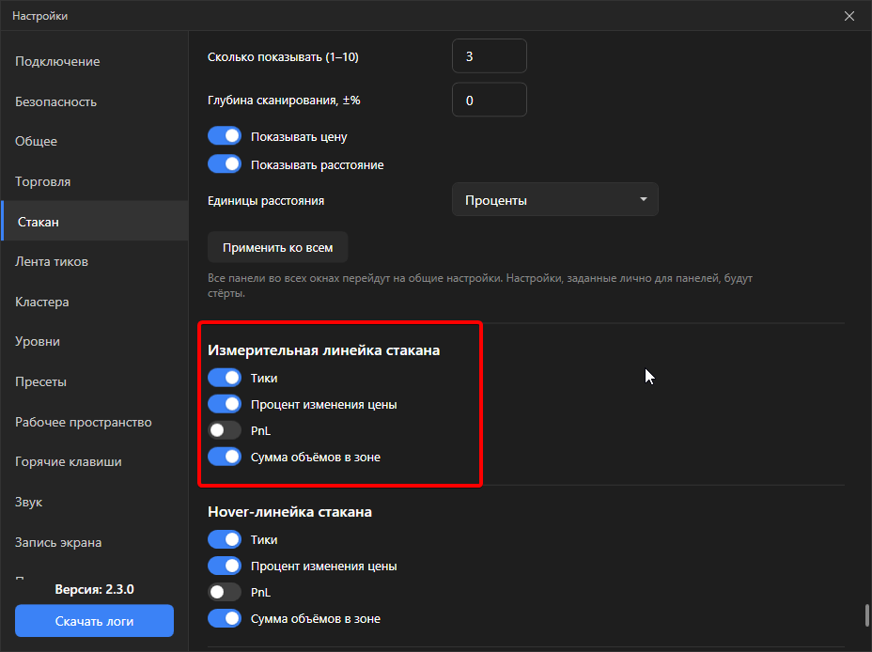Toggle Процент изменения цены under Hover-линейка

click(225, 566)
